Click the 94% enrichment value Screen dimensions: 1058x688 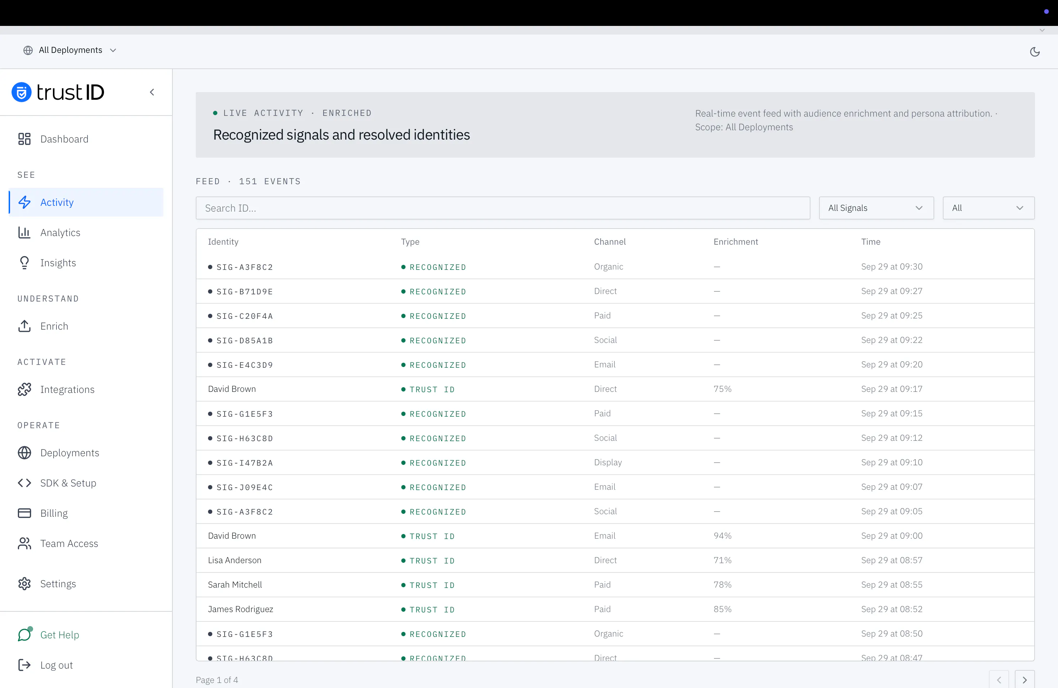pyautogui.click(x=722, y=535)
